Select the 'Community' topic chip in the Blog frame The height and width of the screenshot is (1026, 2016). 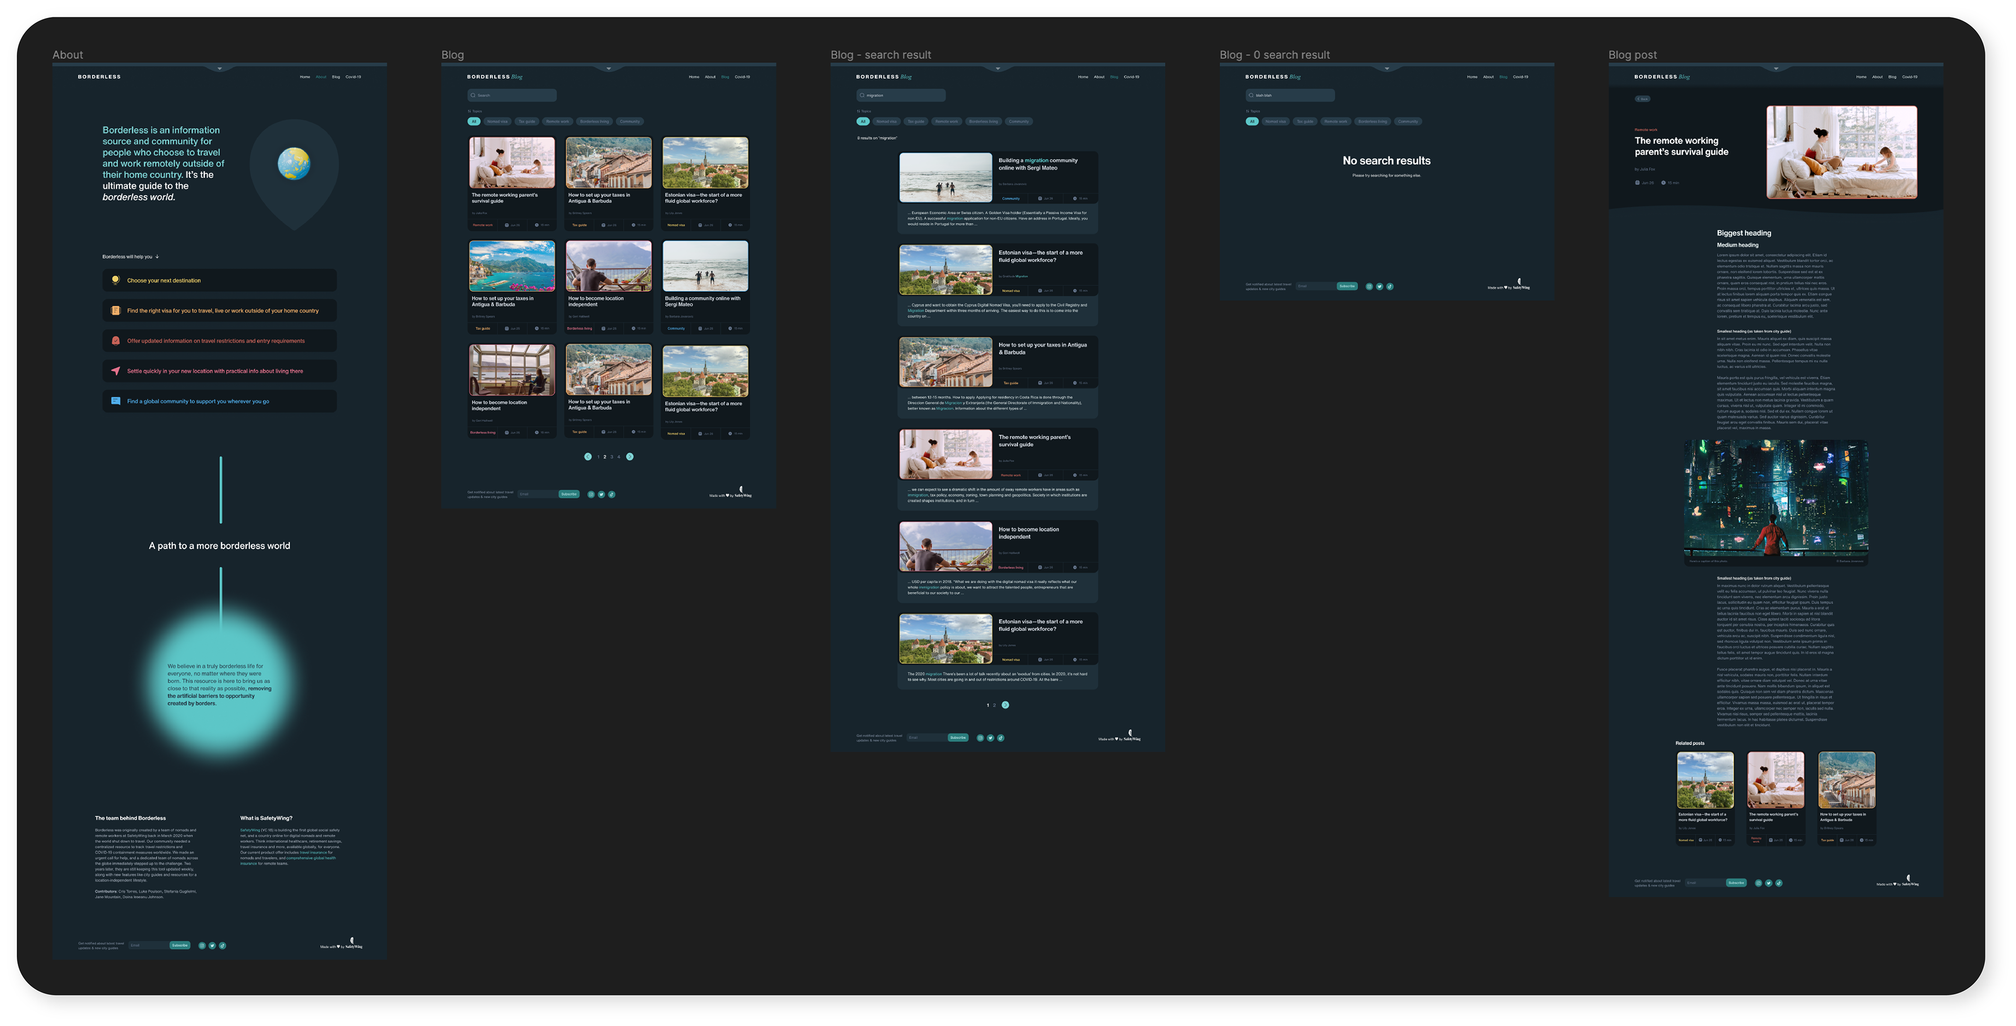[x=630, y=121]
